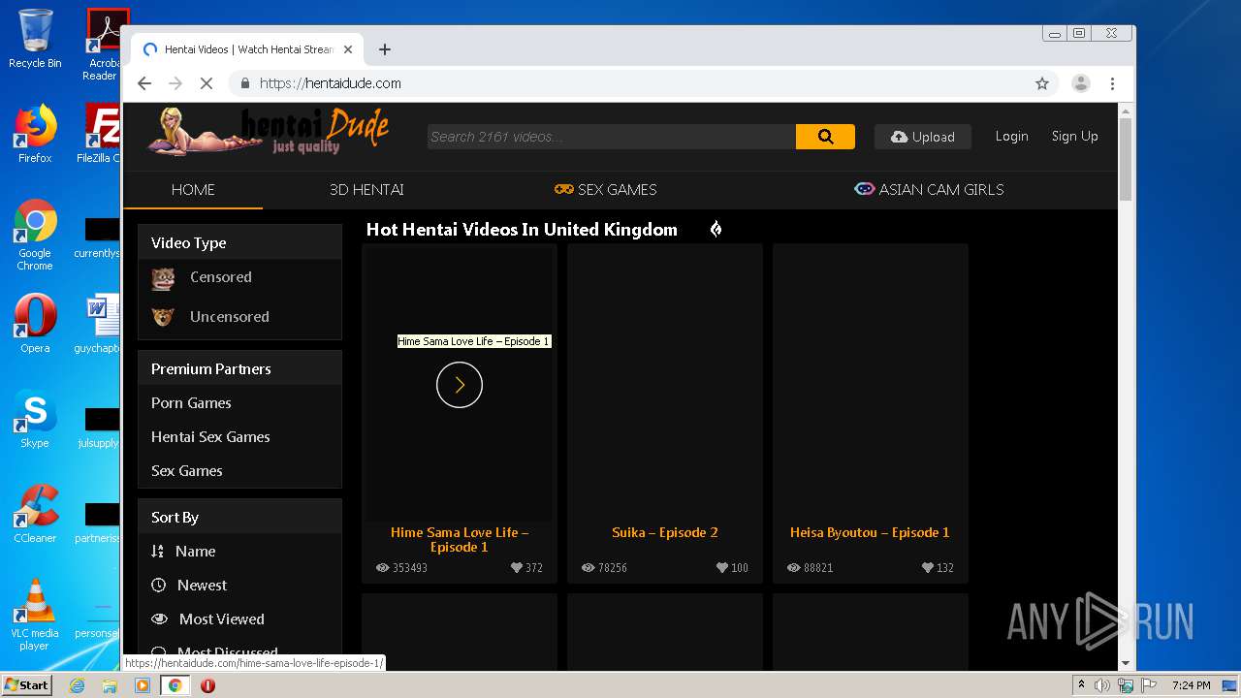This screenshot has width=1241, height=698.
Task: Click the heart icon showing 100 likes
Action: click(x=722, y=568)
